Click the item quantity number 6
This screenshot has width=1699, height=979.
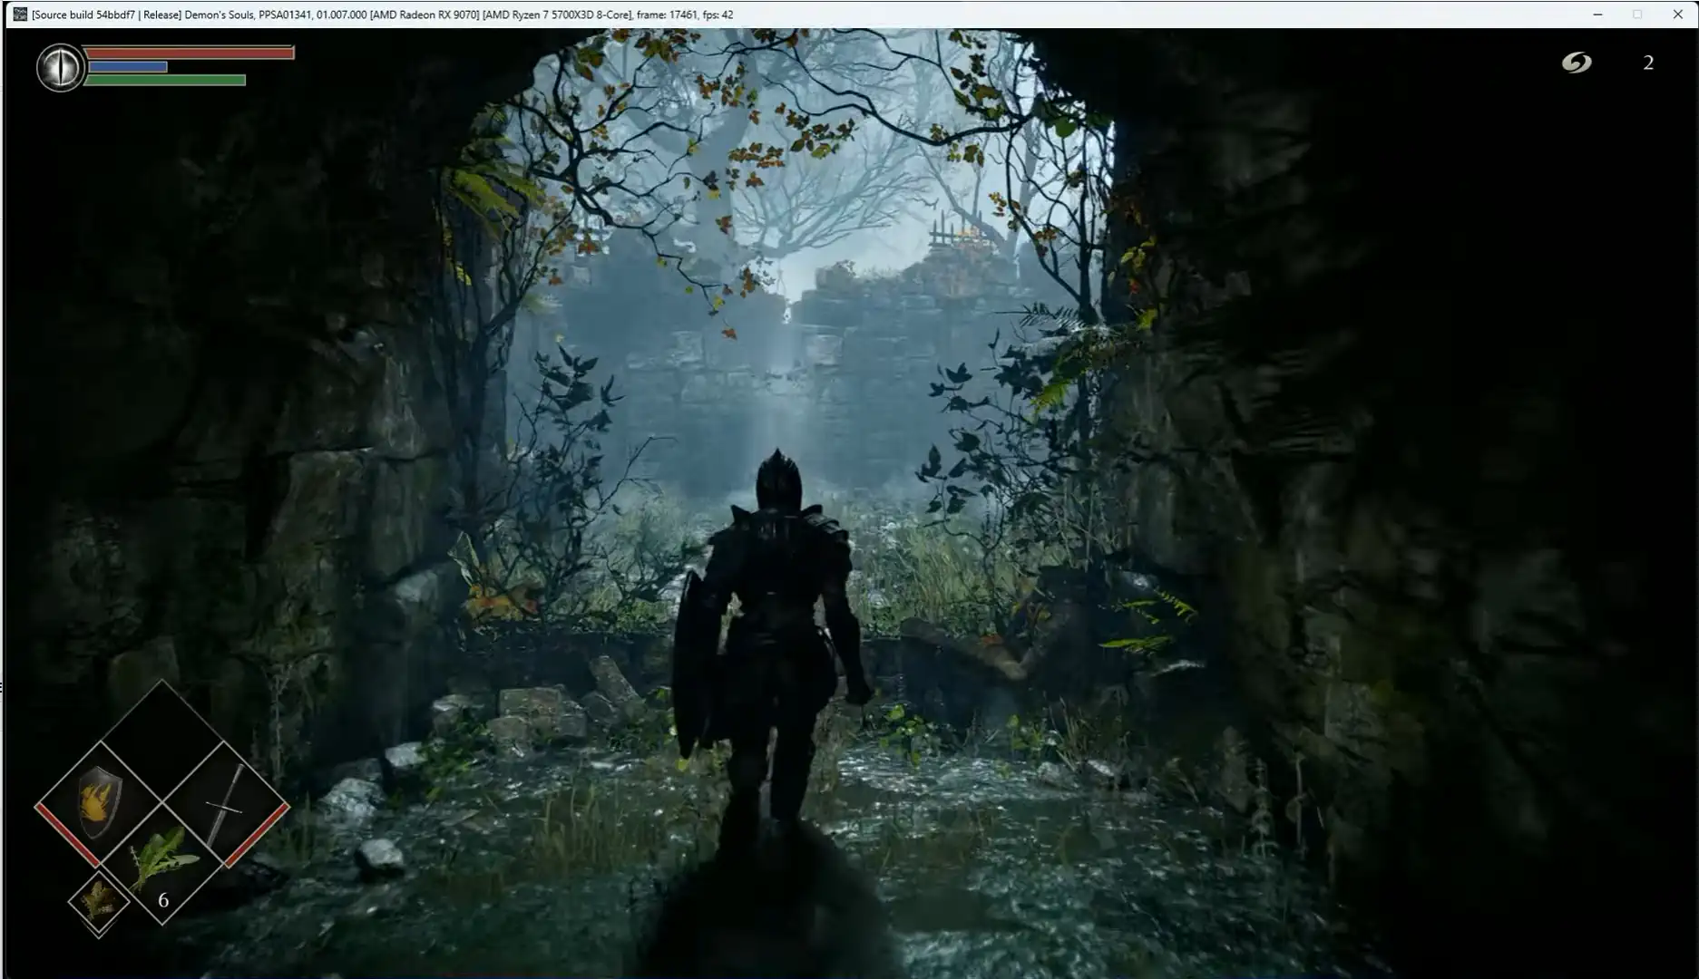coord(163,900)
